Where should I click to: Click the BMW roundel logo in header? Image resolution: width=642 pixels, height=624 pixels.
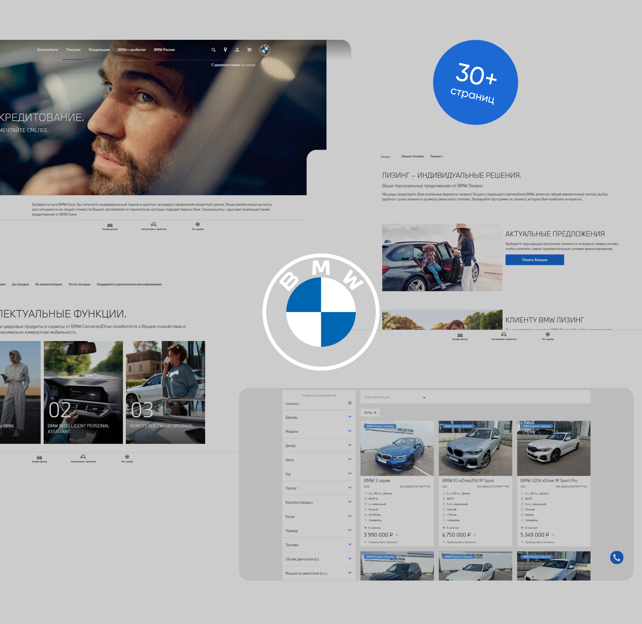pyautogui.click(x=265, y=50)
